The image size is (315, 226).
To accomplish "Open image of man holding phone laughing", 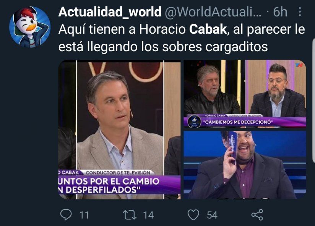I will click(245, 165).
